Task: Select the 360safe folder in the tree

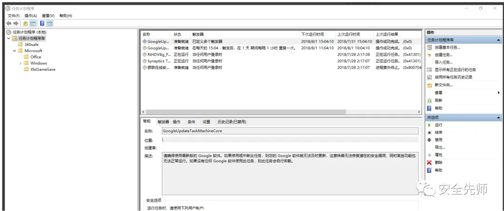Action: click(32, 45)
